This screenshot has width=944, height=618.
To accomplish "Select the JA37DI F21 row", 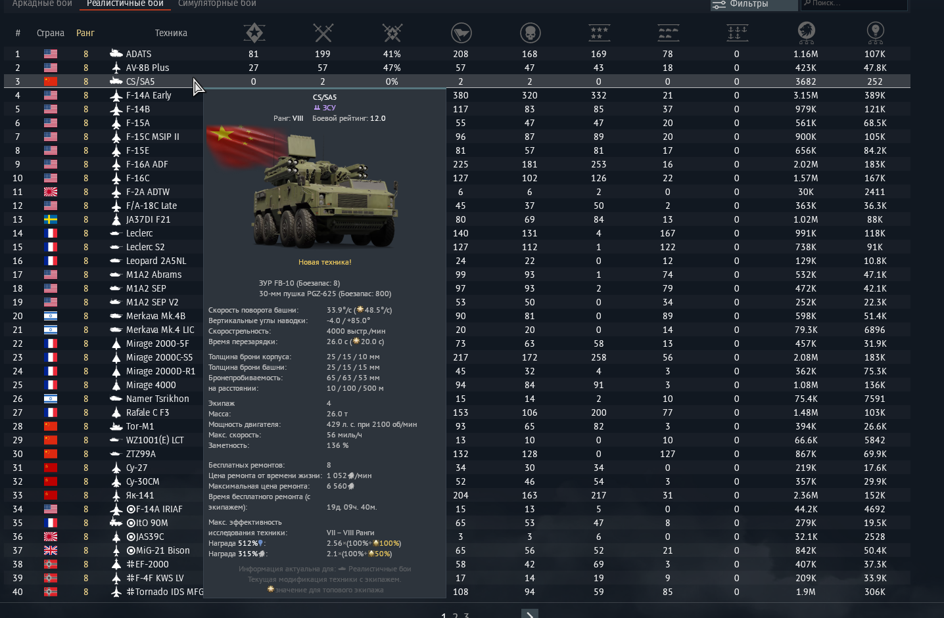I will coord(457,219).
